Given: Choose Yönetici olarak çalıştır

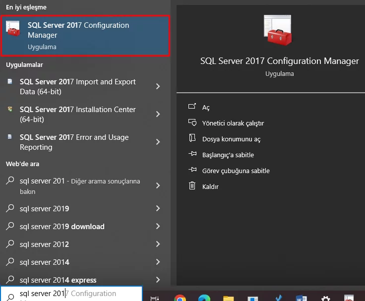Looking at the screenshot, I should click(233, 123).
